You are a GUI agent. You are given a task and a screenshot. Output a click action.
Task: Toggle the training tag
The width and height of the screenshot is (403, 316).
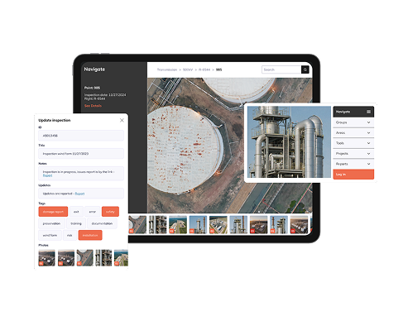point(76,223)
